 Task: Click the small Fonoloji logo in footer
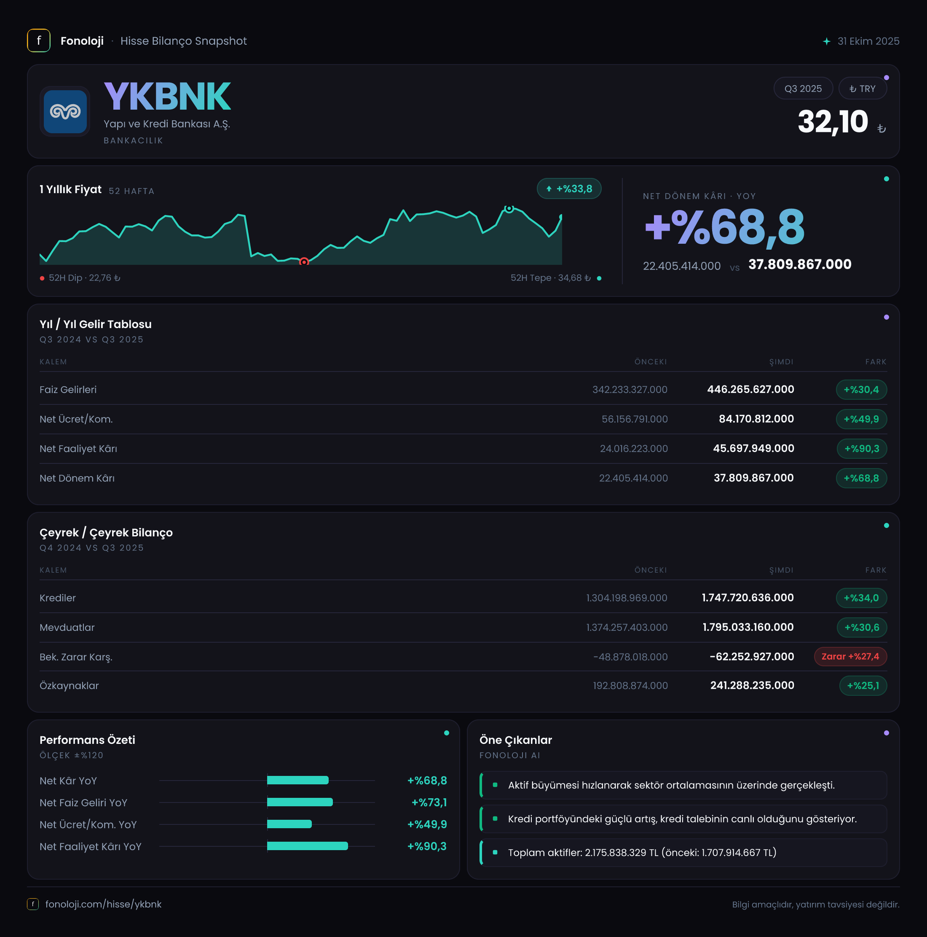(33, 904)
